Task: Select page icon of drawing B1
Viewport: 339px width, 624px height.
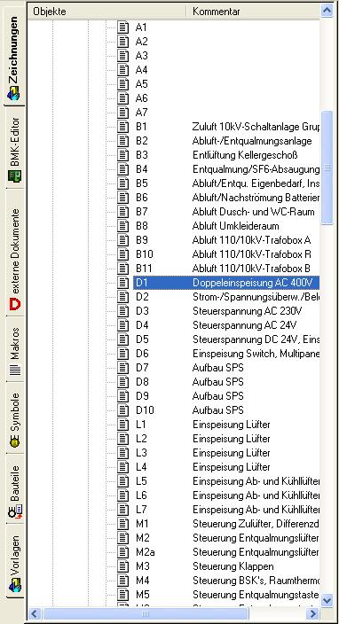Action: pyautogui.click(x=123, y=127)
